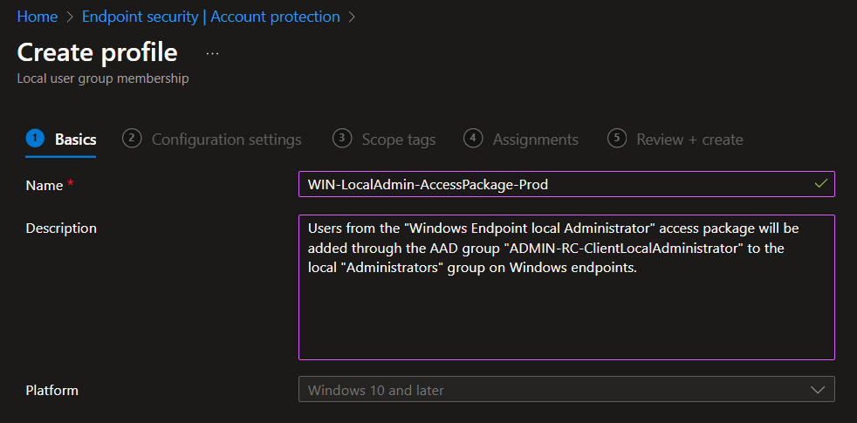This screenshot has height=423, width=857.
Task: Open Endpoint security Account protection breadcrumb
Action: pyautogui.click(x=210, y=17)
